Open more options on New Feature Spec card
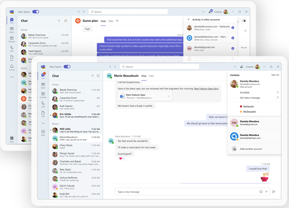 169,96
